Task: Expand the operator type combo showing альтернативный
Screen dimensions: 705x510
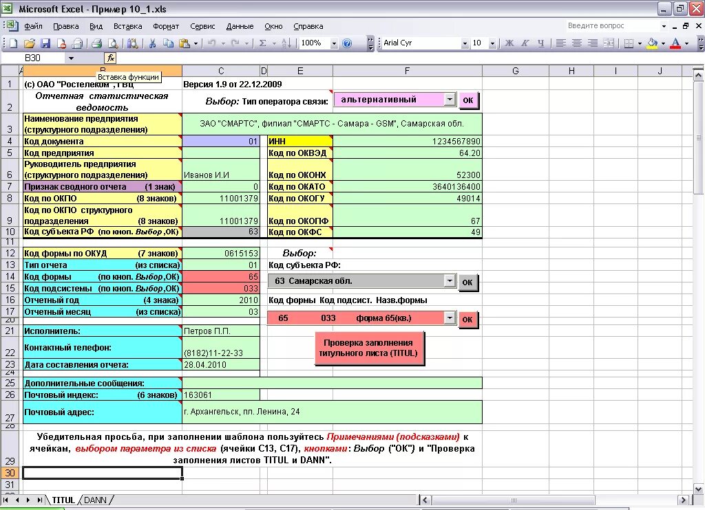Action: tap(450, 99)
